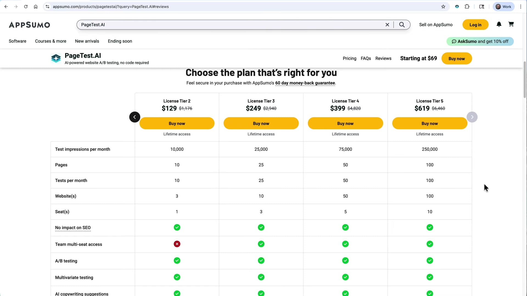Click the green check for Tier 5 No impact on SEO
The width and height of the screenshot is (527, 296).
(430, 227)
